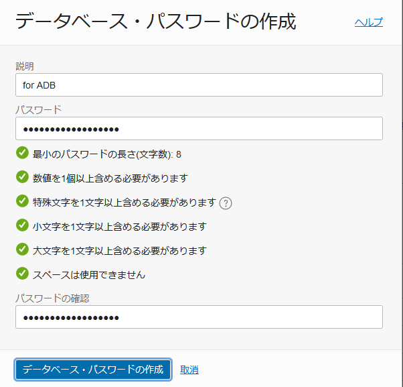Click the green check beside 大文字を1文字以上含める
Viewport: 403px width, 387px height.
click(x=22, y=250)
